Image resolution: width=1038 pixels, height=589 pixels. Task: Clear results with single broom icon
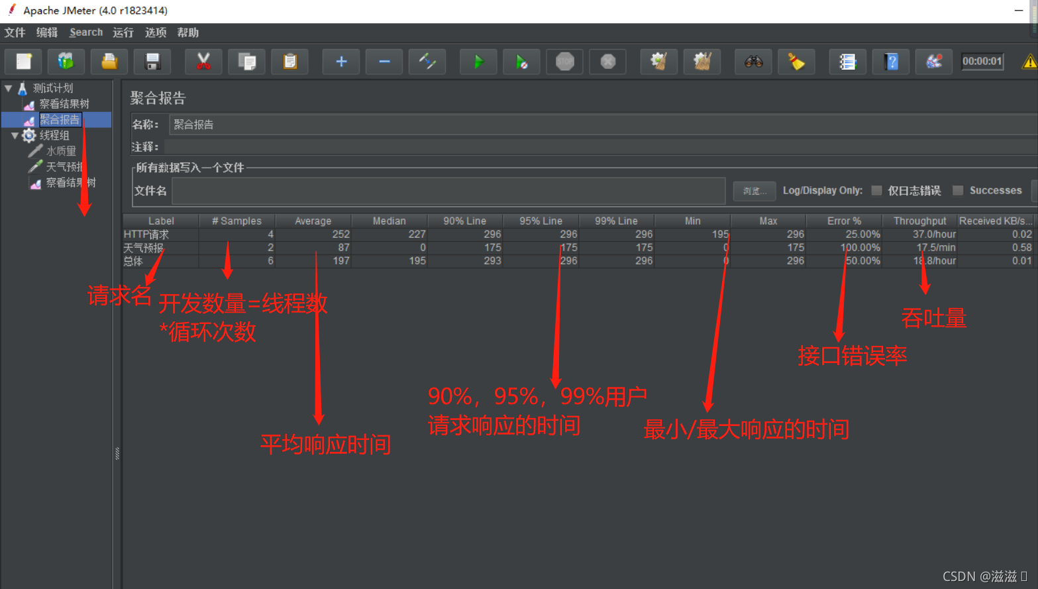(658, 62)
